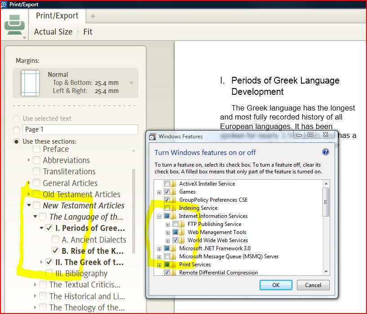Expand World Wide Web Services node
The image size is (367, 314).
pos(168,241)
